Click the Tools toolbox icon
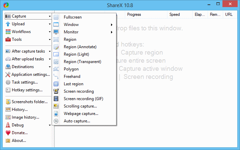 click(8, 39)
